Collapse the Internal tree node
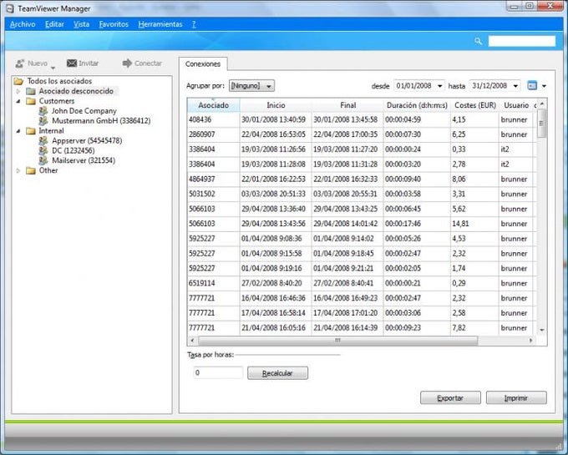 [18, 131]
